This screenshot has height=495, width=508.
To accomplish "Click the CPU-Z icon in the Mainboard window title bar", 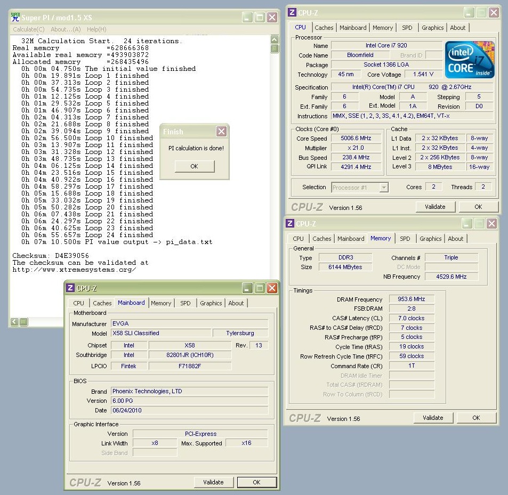I will [70, 288].
